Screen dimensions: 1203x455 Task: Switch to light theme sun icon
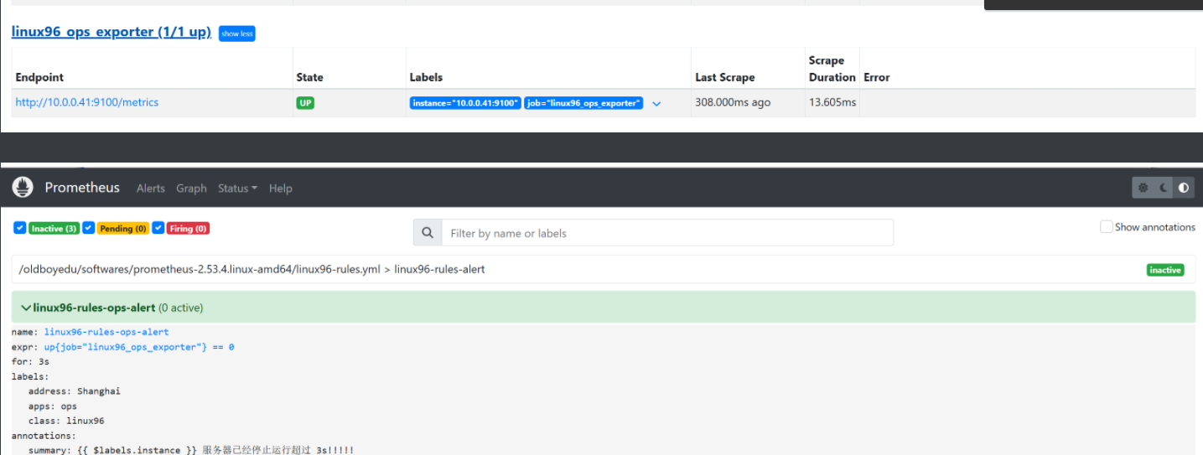click(x=1143, y=188)
